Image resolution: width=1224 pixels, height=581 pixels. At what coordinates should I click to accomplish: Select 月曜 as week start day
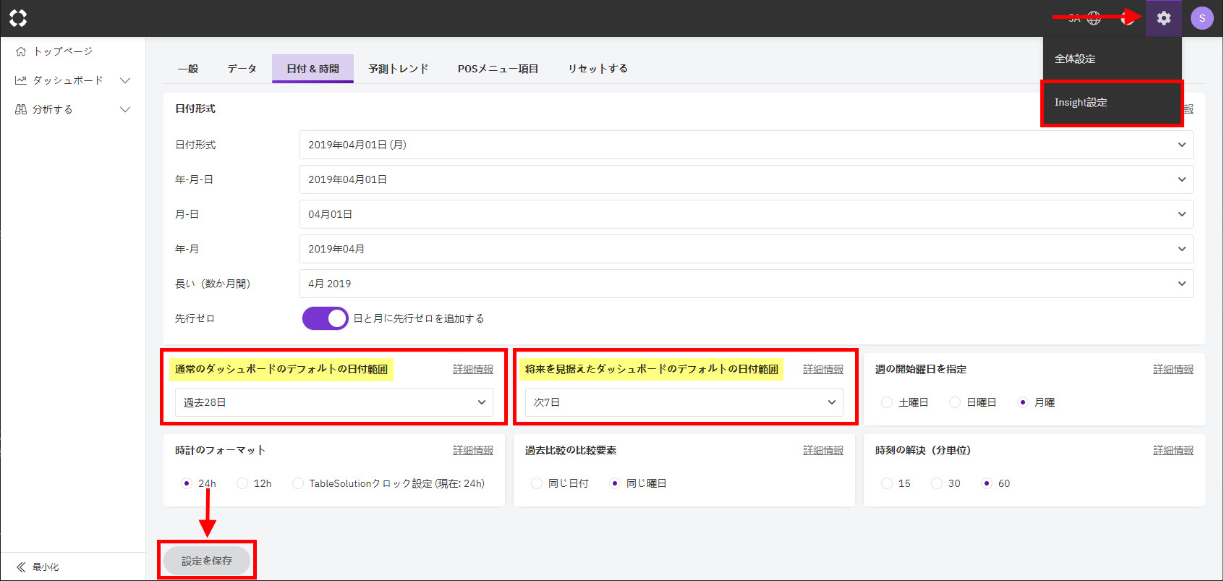(x=1023, y=402)
